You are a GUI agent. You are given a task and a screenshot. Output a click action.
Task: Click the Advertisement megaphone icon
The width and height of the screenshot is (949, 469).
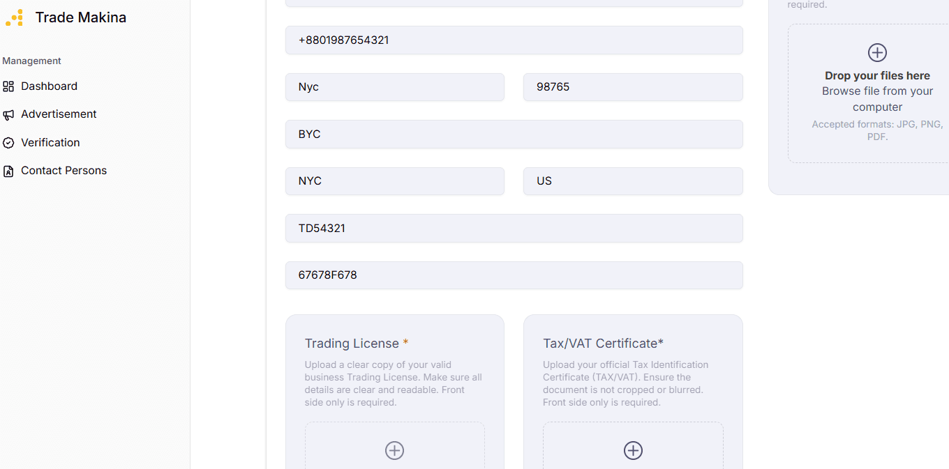[x=8, y=114]
